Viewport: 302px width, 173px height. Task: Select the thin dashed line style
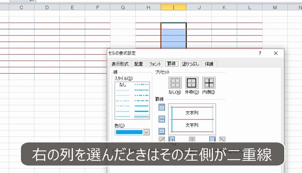pyautogui.click(x=123, y=111)
